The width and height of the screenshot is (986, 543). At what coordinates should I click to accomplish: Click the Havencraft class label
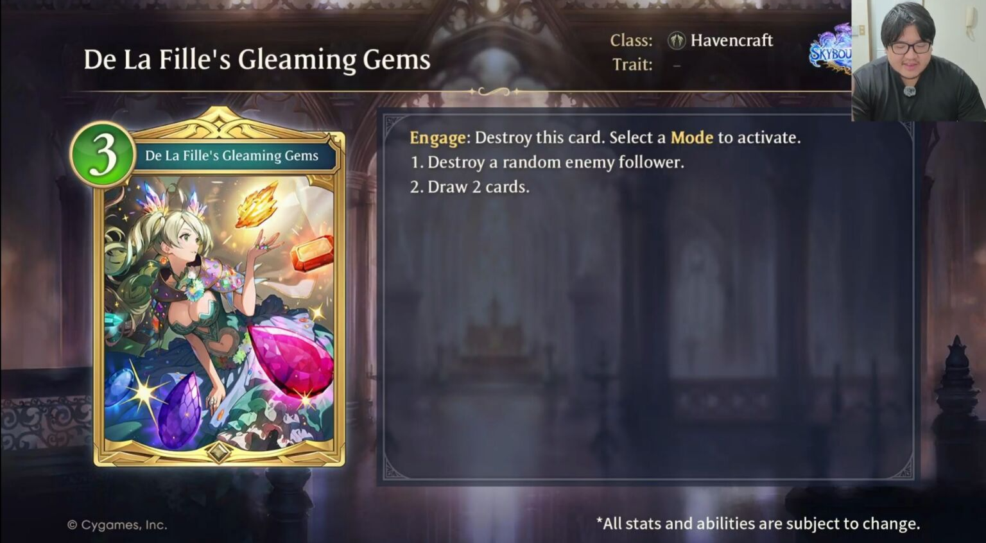pyautogui.click(x=731, y=40)
